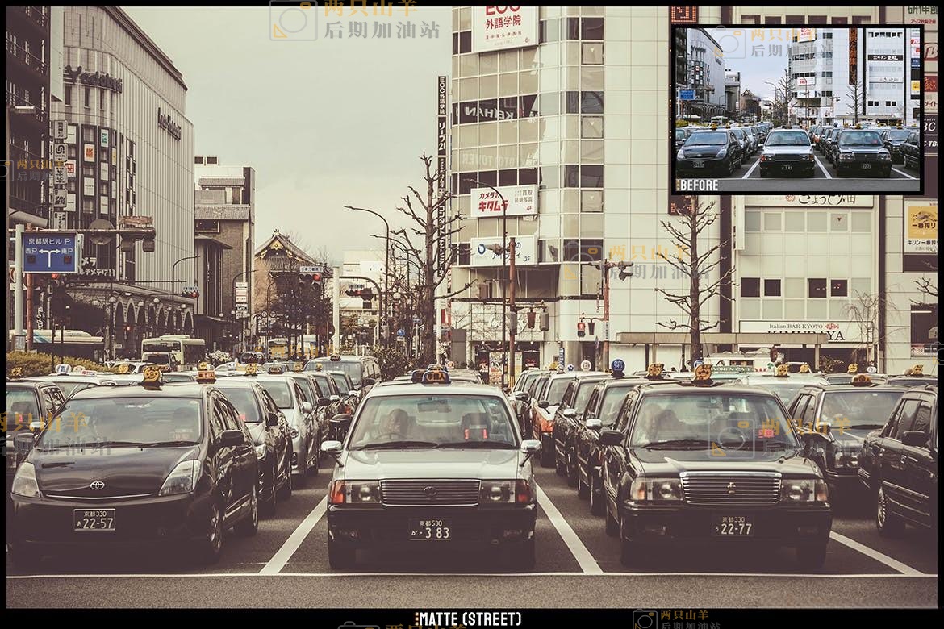Viewport: 944px width, 629px height.
Task: Click the bus in the left background
Action: [x=173, y=350]
